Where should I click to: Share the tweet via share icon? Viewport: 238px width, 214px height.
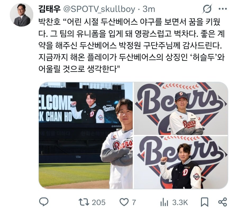[x=222, y=202]
